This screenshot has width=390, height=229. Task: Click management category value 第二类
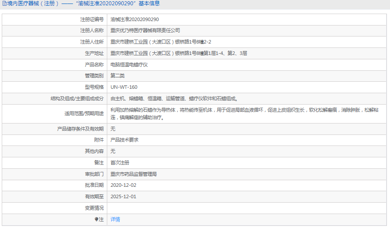click(117, 76)
